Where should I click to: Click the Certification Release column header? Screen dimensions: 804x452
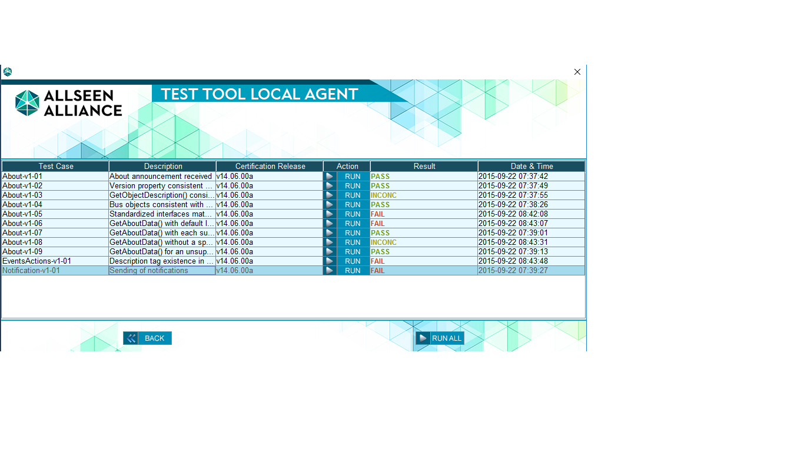tap(270, 166)
